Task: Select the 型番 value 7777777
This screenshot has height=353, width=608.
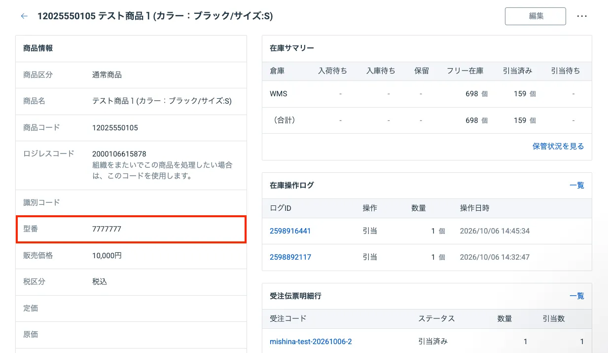Action: click(107, 229)
